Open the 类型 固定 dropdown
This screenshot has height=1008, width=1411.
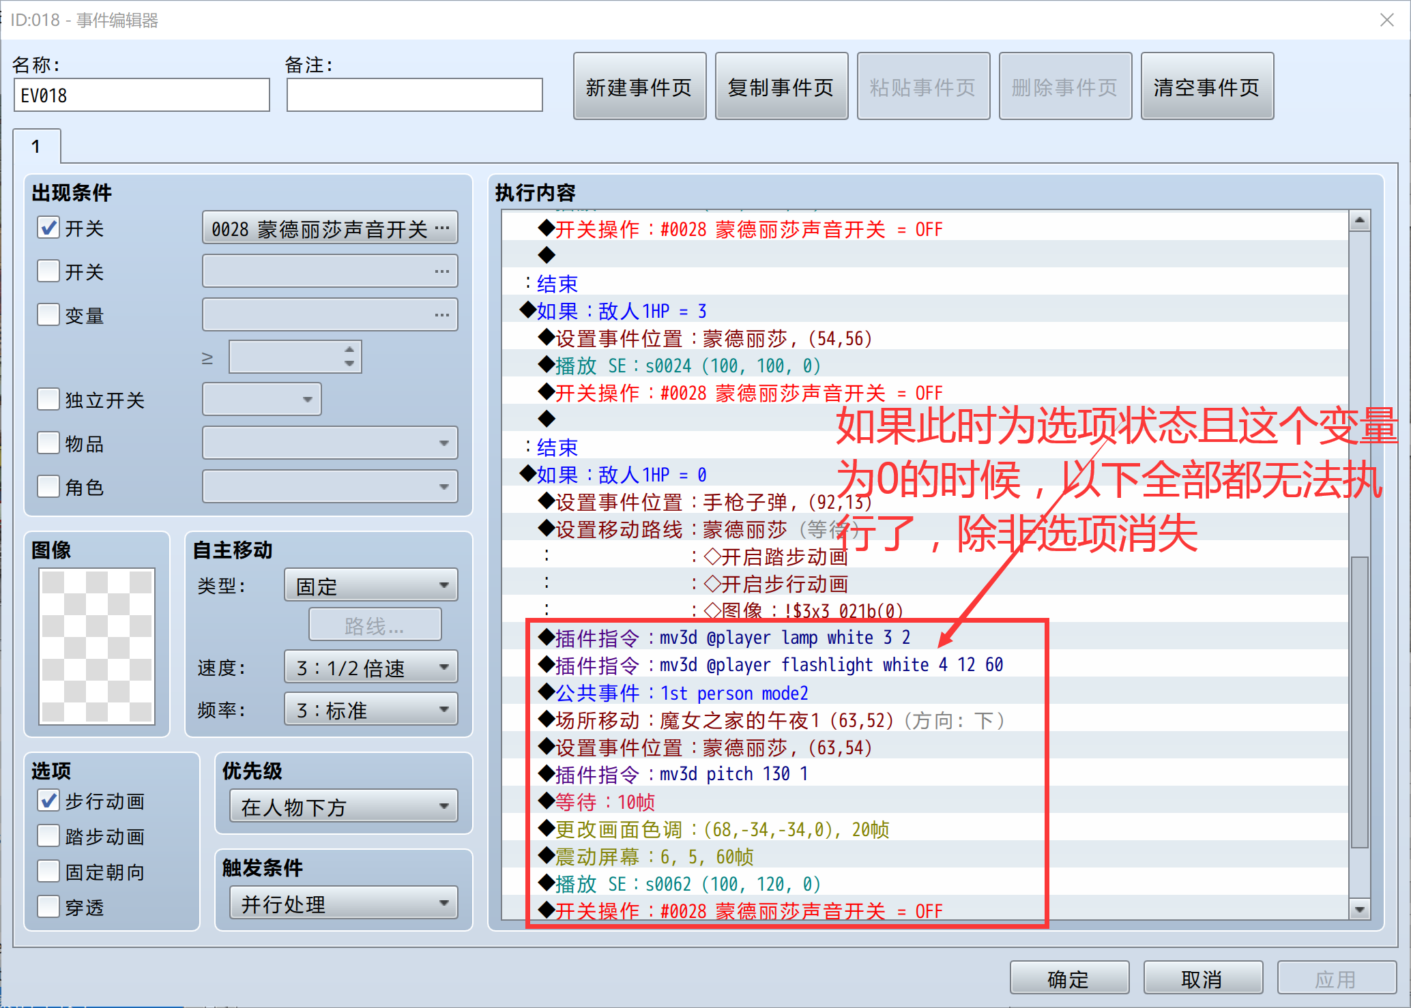(371, 585)
